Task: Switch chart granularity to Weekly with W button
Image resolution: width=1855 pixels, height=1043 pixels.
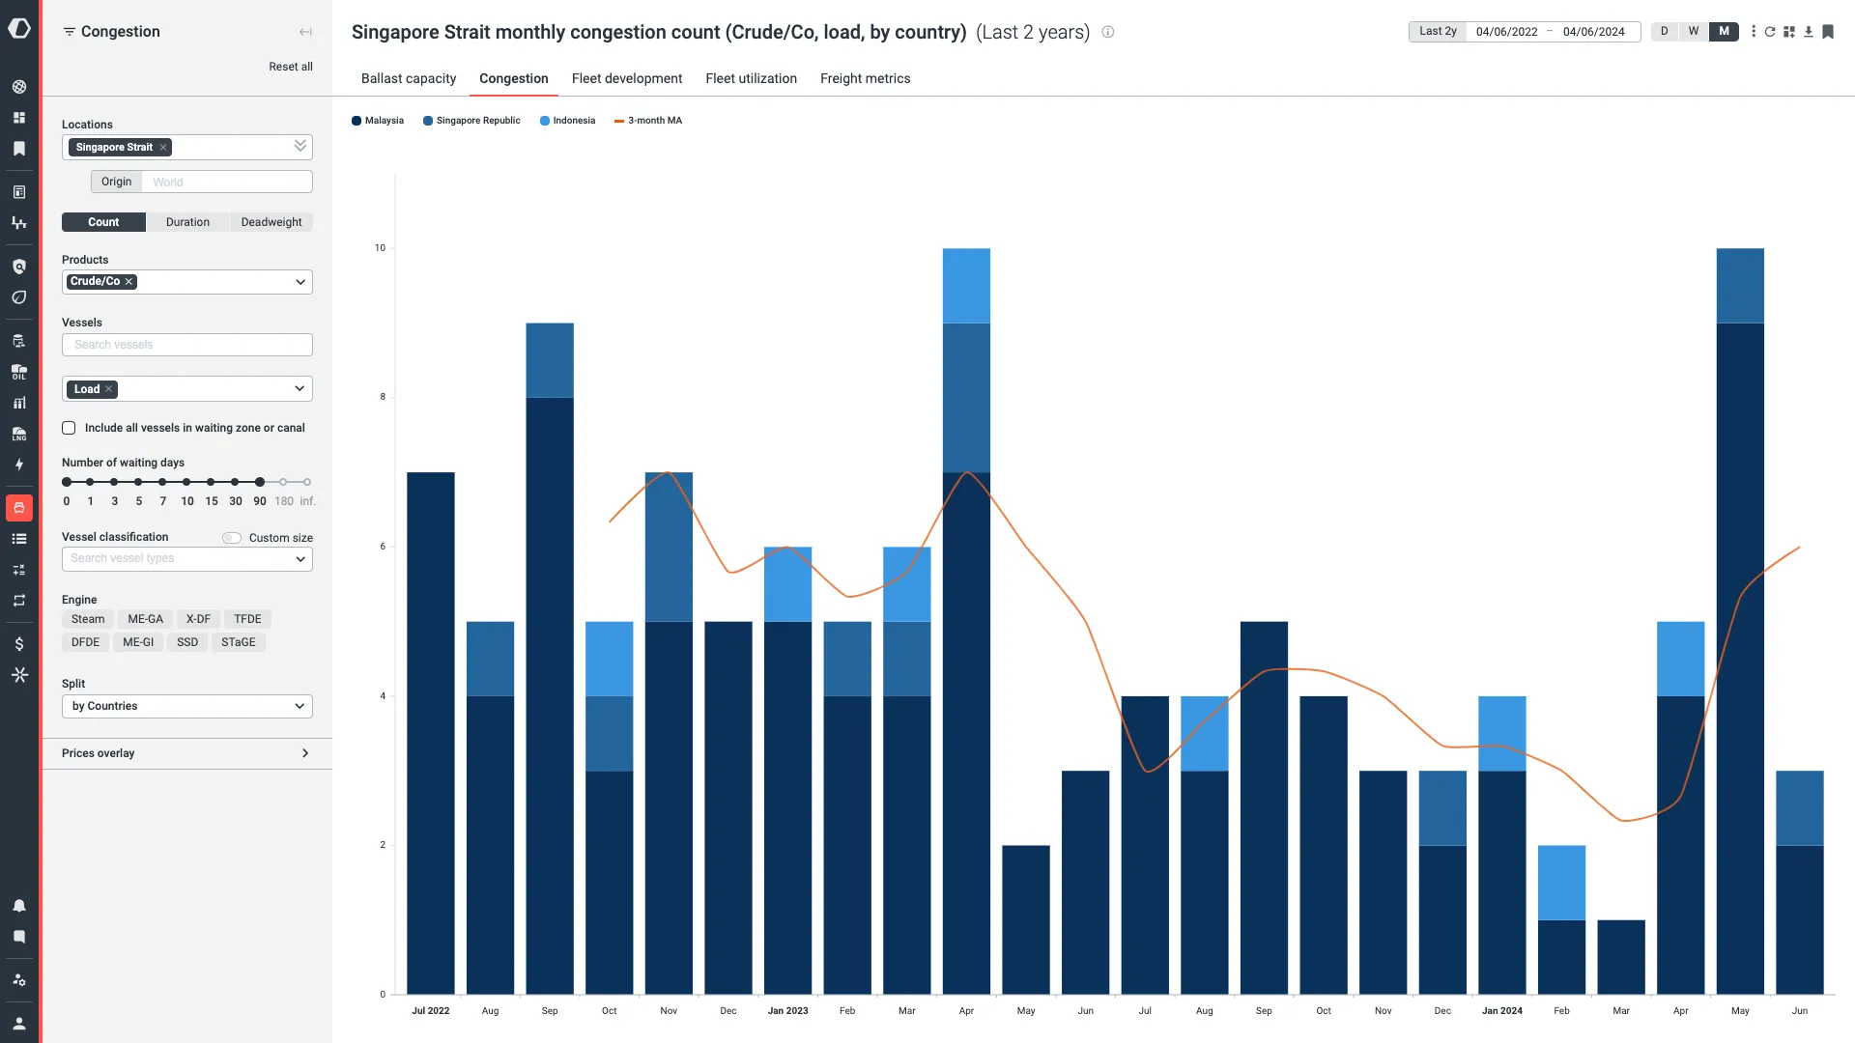Action: pos(1693,32)
